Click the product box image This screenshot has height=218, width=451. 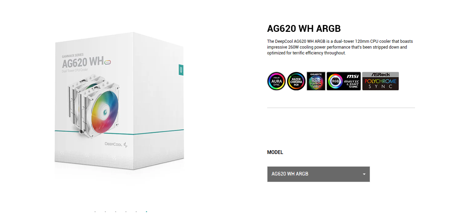click(119, 102)
